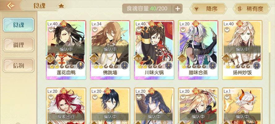Screen dimensions: 275x124
Task: Toggle the lock icon on 腊味合蒸 card
Action: pos(183,30)
